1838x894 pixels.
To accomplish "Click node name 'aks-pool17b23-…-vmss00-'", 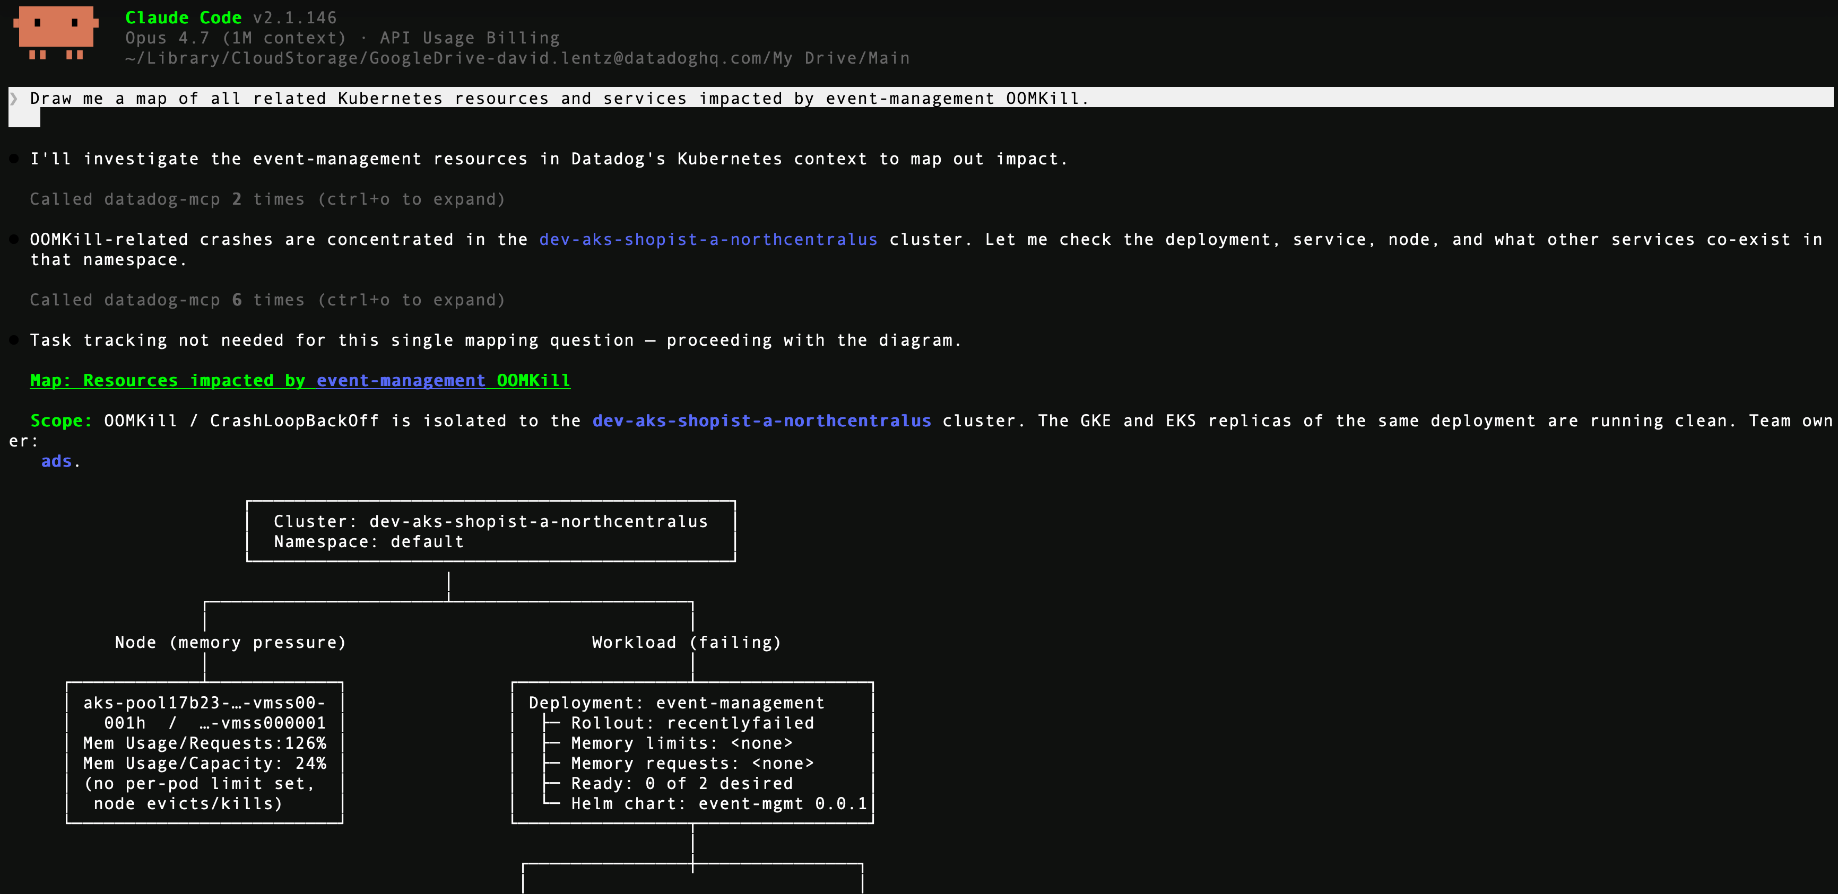I will [x=204, y=703].
